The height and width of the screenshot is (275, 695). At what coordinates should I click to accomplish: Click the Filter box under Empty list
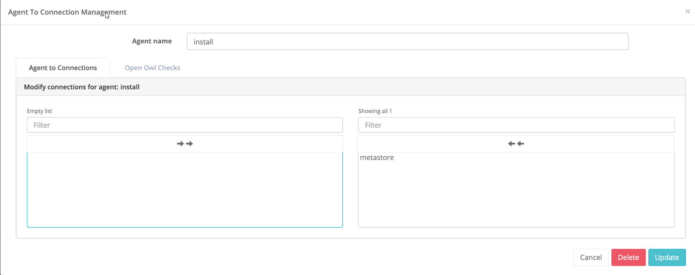click(185, 125)
